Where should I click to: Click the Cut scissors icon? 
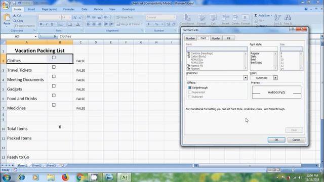(15, 16)
